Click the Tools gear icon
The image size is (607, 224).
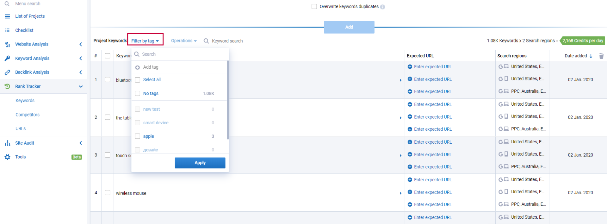coord(7,157)
